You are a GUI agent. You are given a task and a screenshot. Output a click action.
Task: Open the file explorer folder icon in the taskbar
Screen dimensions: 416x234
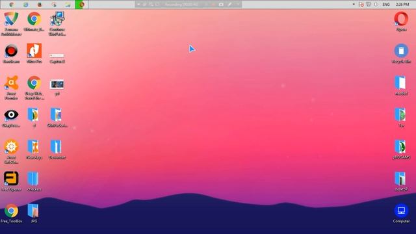coord(68,5)
